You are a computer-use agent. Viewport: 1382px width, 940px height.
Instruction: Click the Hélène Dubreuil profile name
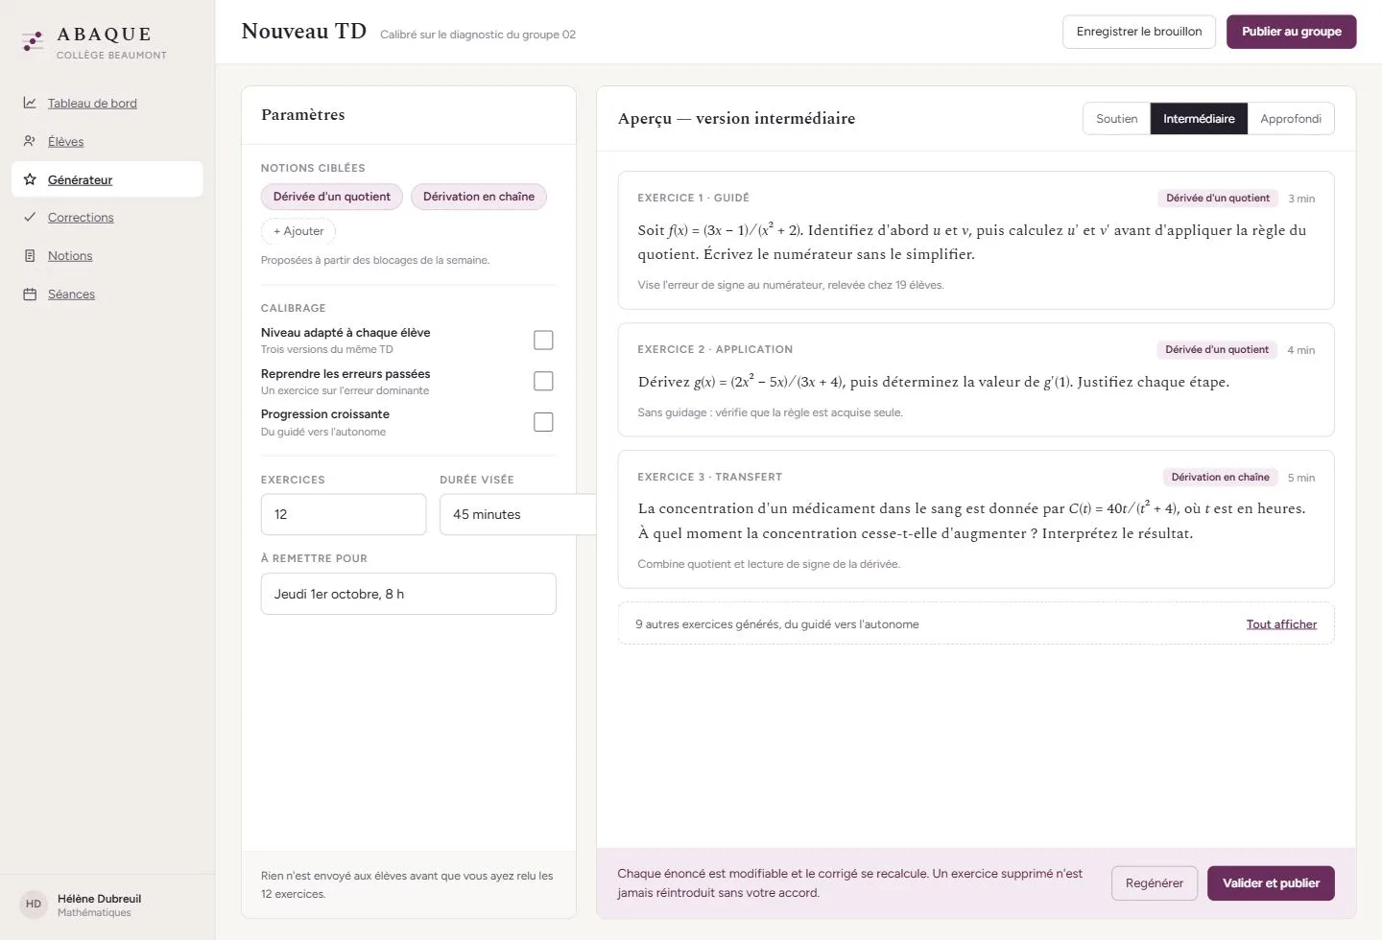[x=99, y=899]
